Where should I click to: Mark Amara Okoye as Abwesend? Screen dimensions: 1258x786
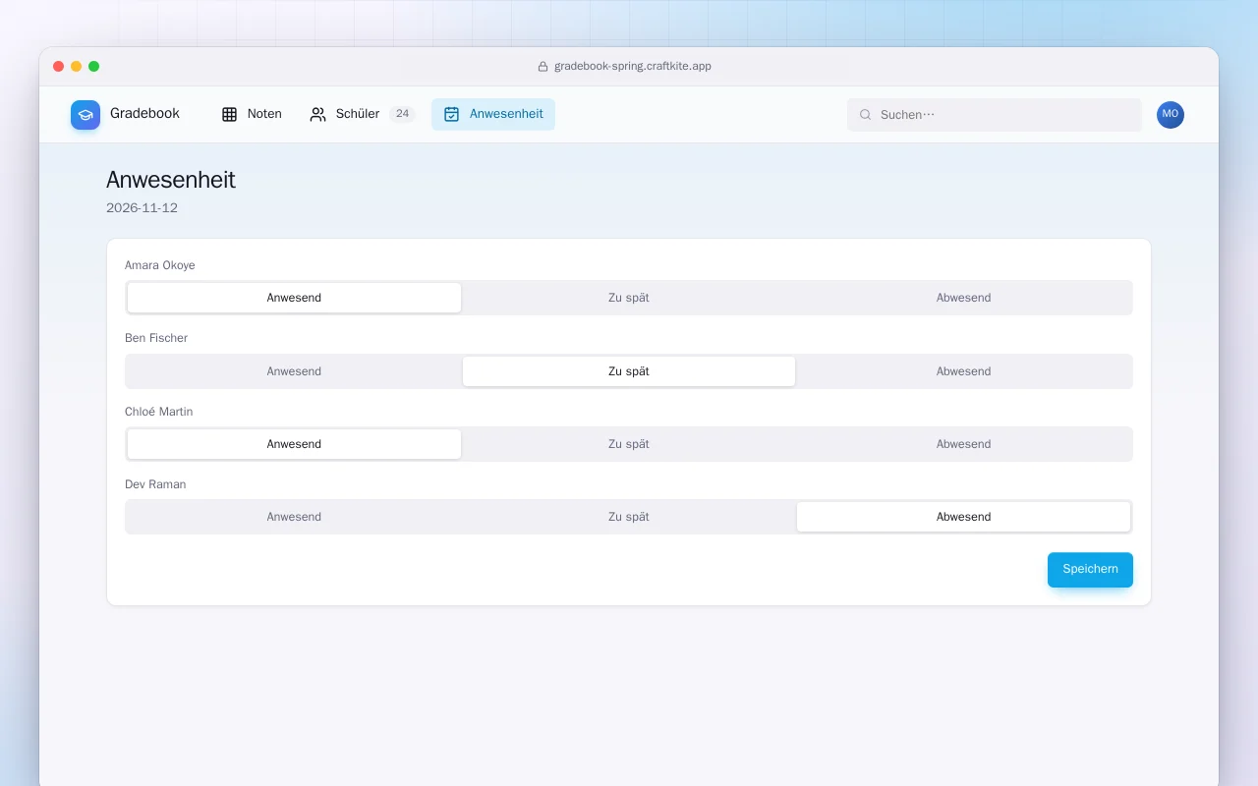[x=963, y=298]
